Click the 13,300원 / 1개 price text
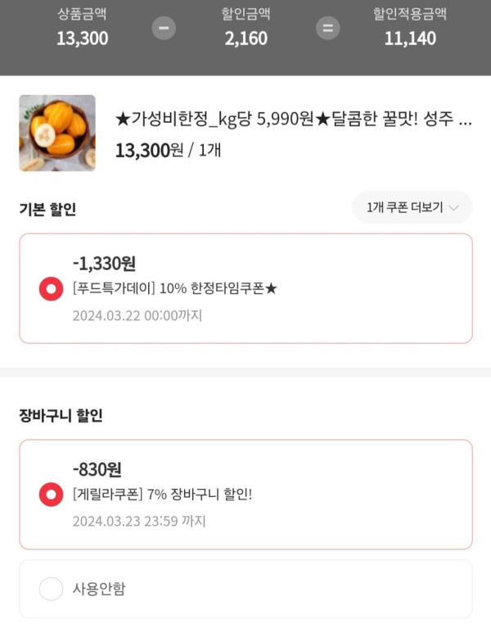The width and height of the screenshot is (491, 628). click(168, 150)
